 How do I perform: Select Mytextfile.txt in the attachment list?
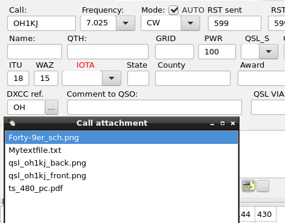[x=121, y=150]
